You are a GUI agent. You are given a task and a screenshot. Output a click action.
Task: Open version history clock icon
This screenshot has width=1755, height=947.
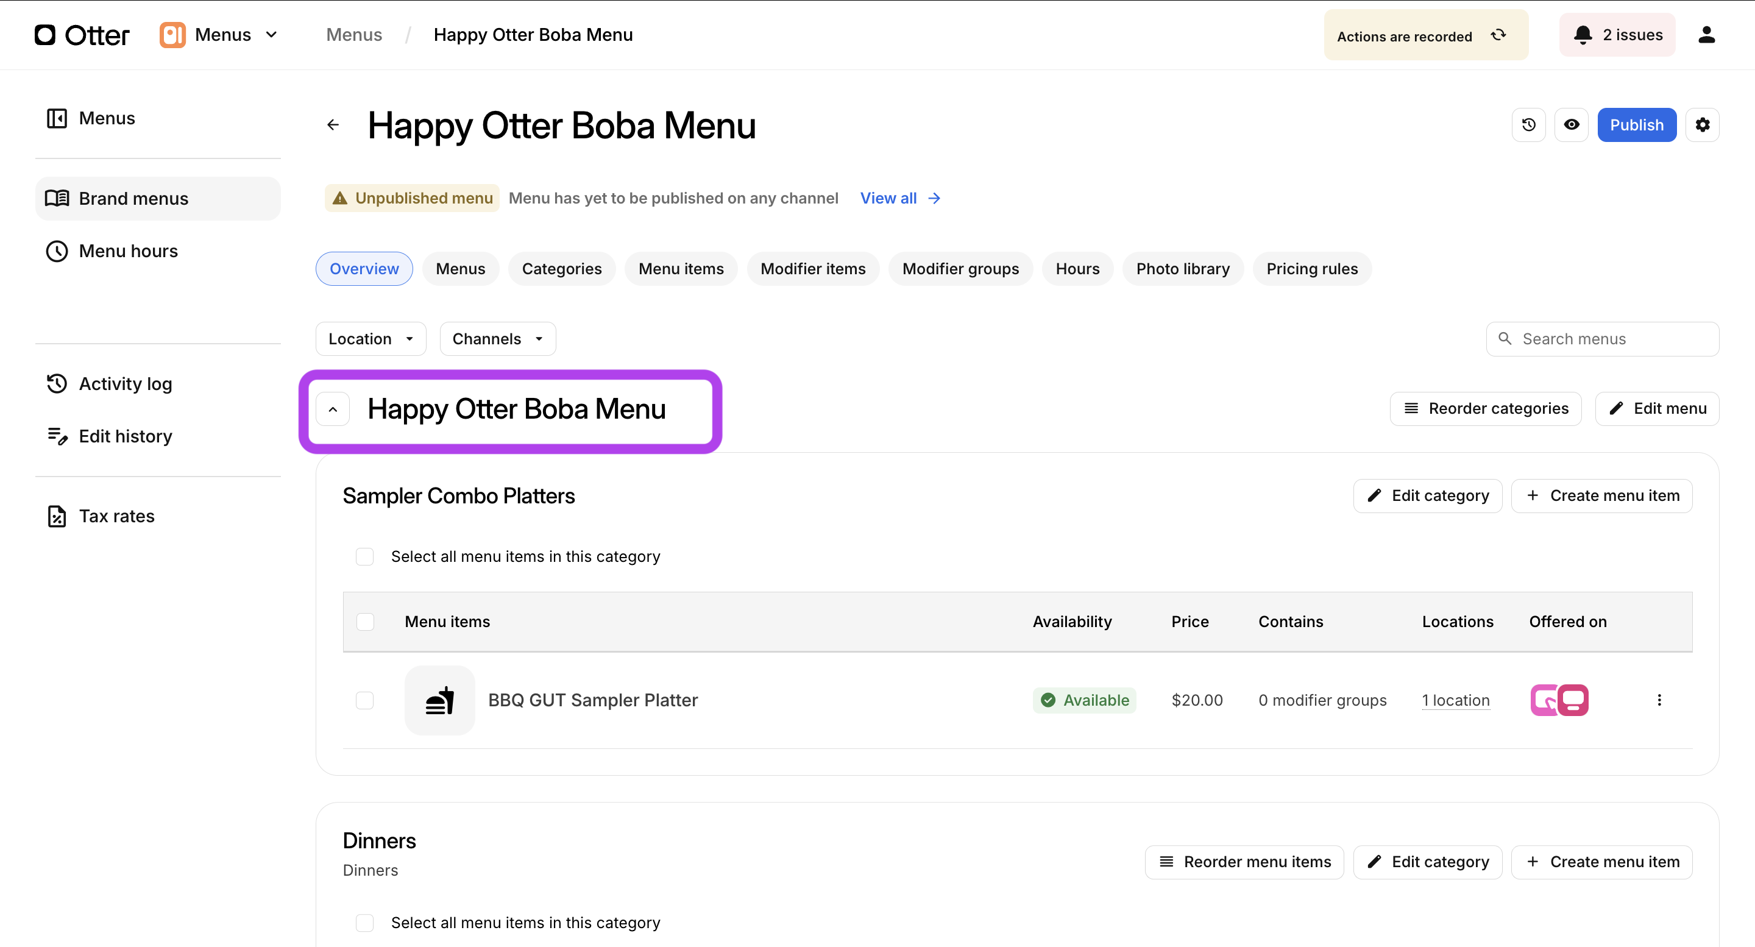[1528, 125]
